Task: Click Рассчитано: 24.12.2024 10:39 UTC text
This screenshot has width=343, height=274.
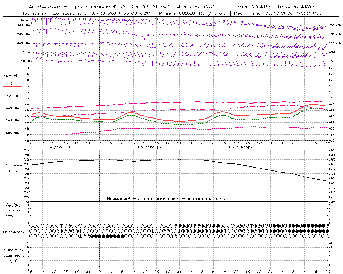Action: pos(278,13)
